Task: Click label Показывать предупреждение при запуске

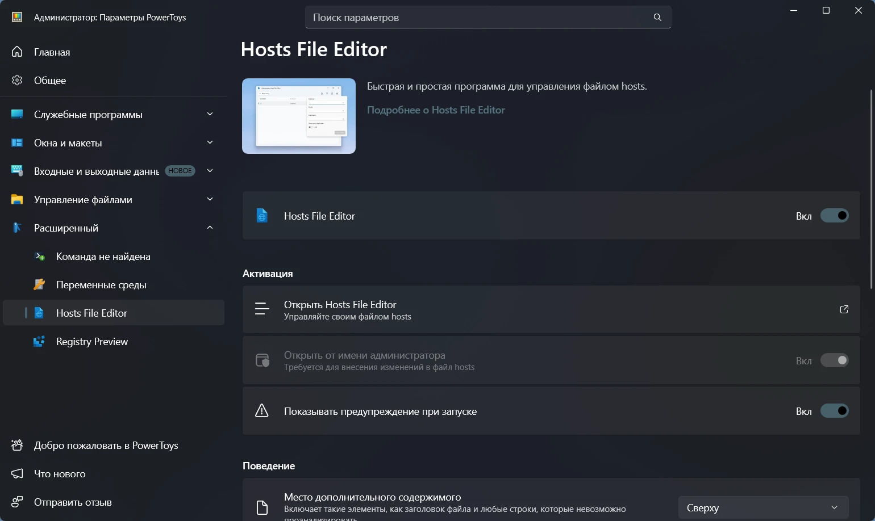Action: click(380, 411)
